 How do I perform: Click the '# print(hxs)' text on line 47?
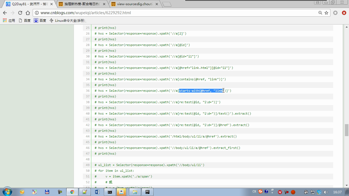pos(106,154)
